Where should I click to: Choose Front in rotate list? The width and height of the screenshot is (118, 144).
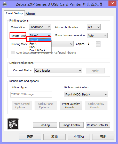point(40,44)
